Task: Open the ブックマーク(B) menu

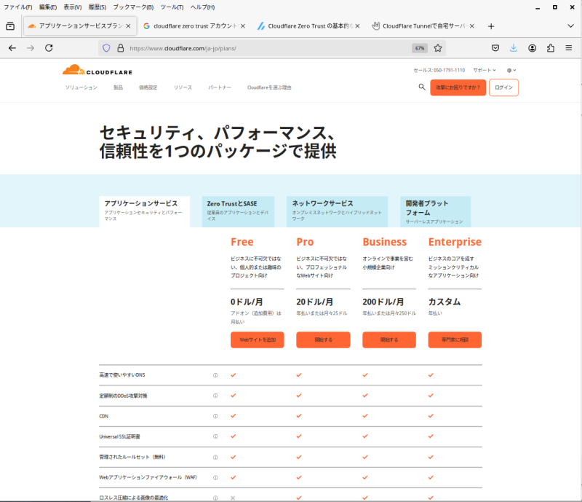Action: 133,7
